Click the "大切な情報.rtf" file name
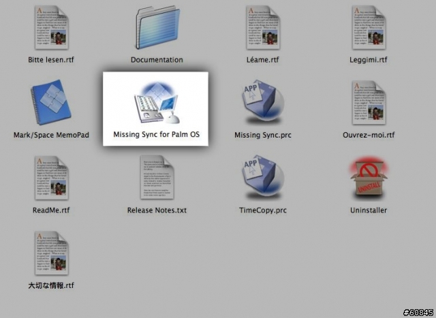 click(51, 285)
